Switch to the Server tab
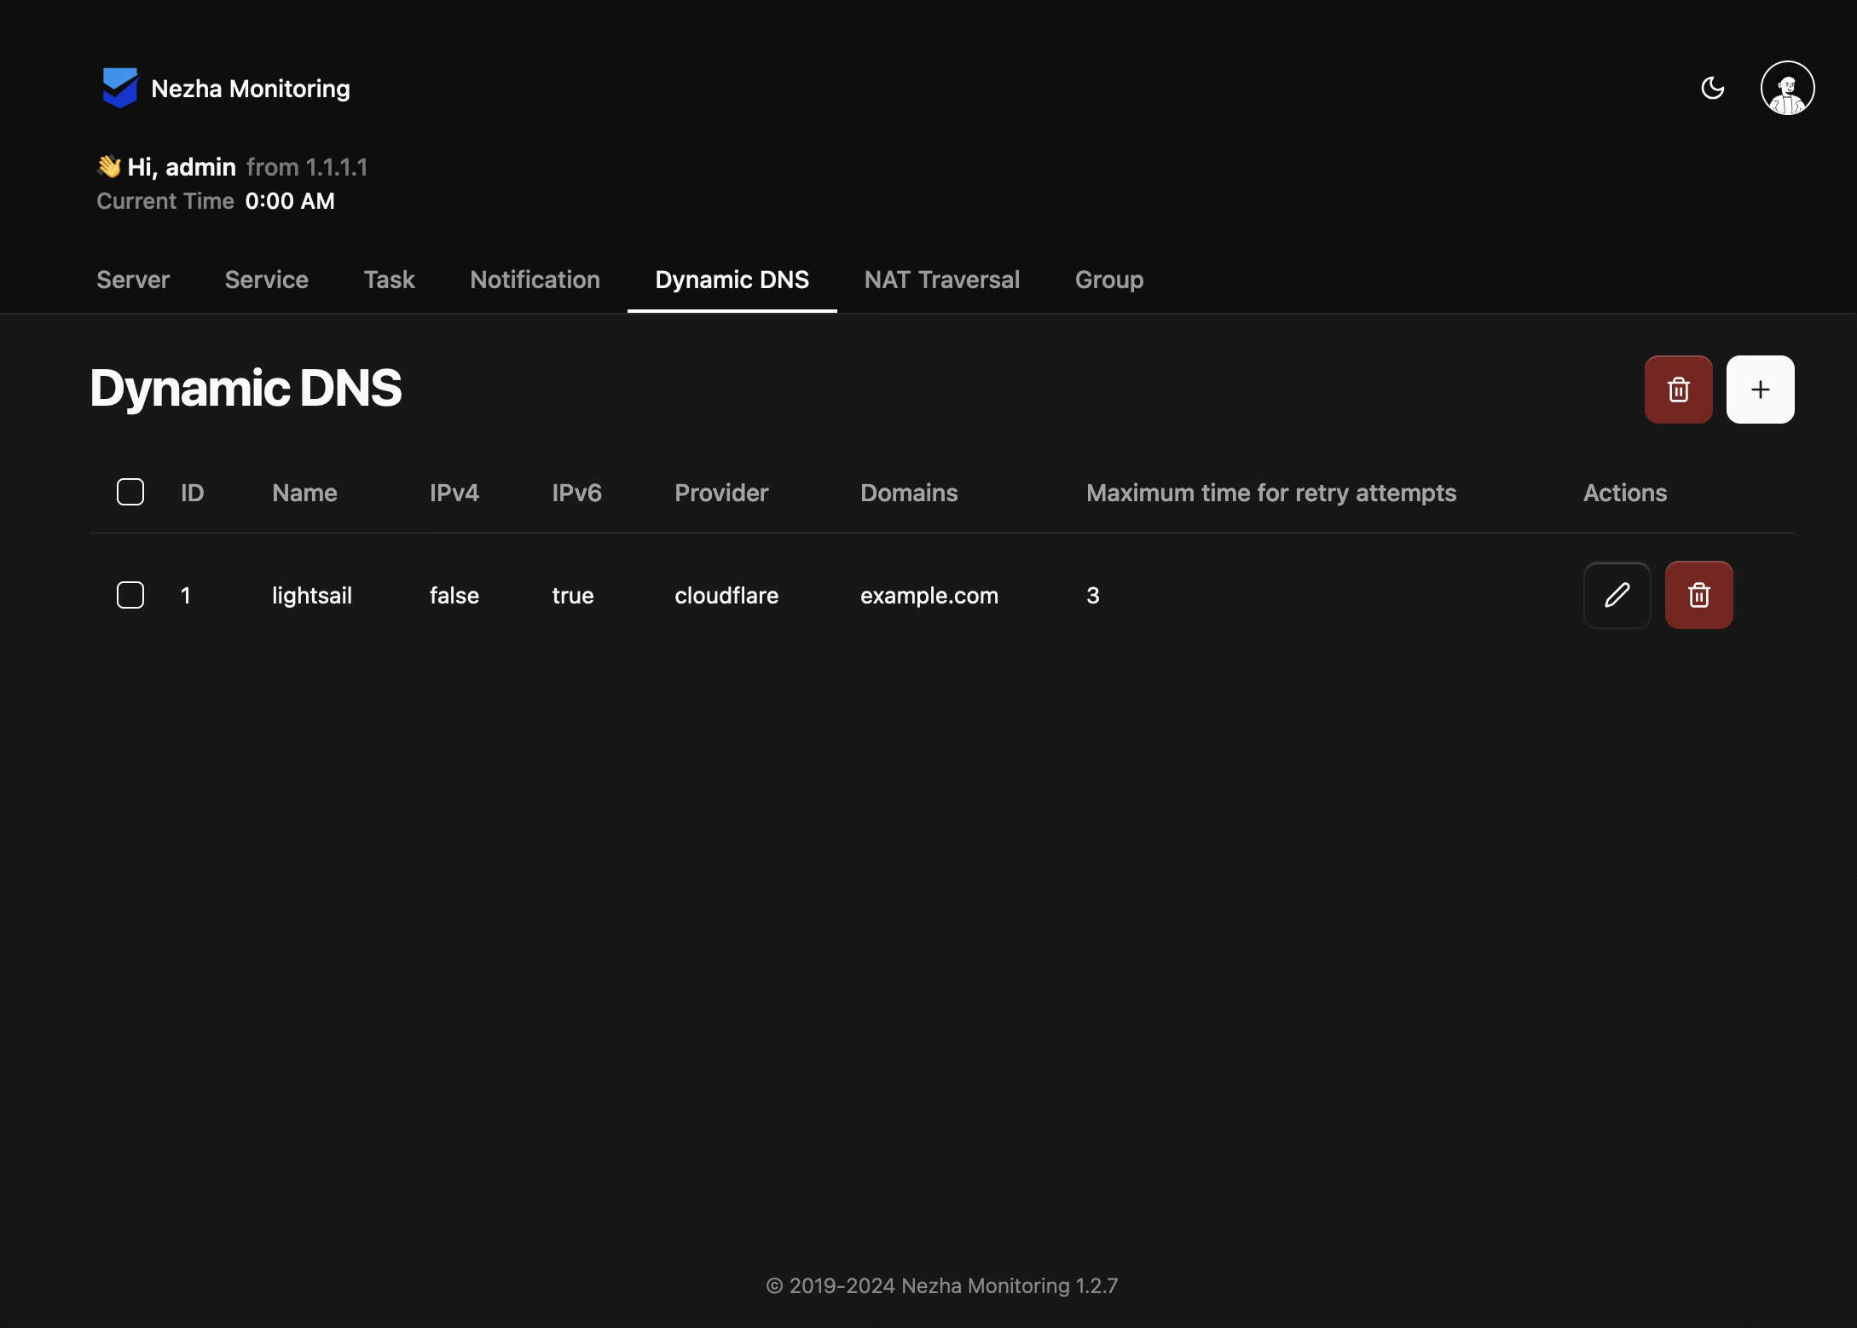The image size is (1857, 1328). [133, 280]
